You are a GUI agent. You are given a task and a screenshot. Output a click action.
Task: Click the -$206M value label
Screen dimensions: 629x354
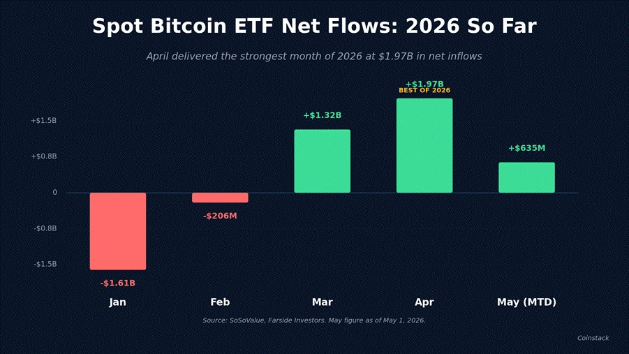click(220, 216)
